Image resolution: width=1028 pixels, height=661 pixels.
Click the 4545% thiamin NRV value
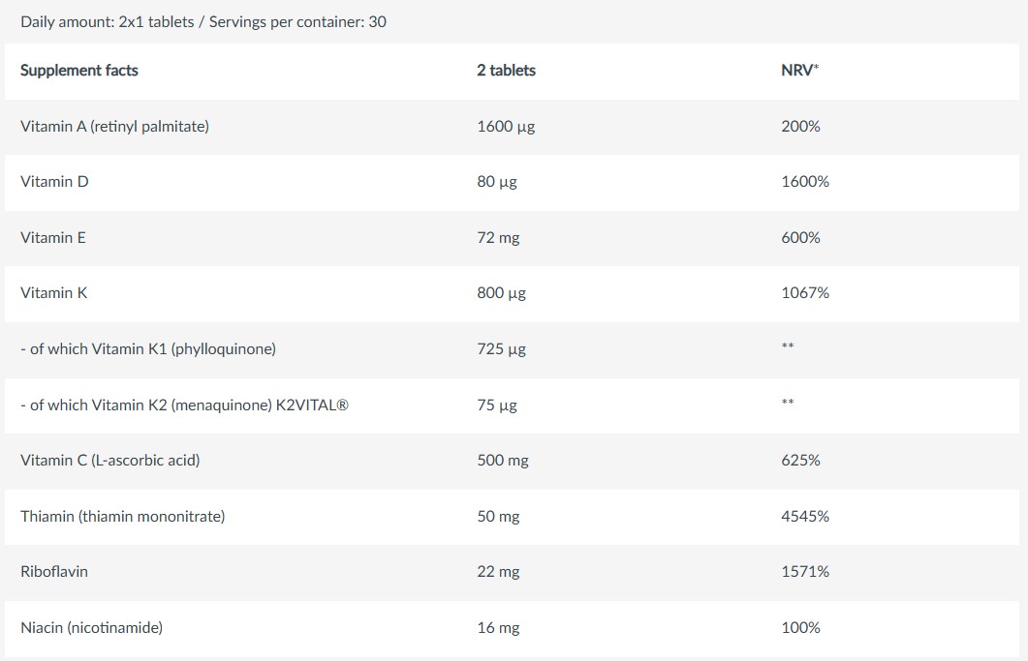(804, 516)
